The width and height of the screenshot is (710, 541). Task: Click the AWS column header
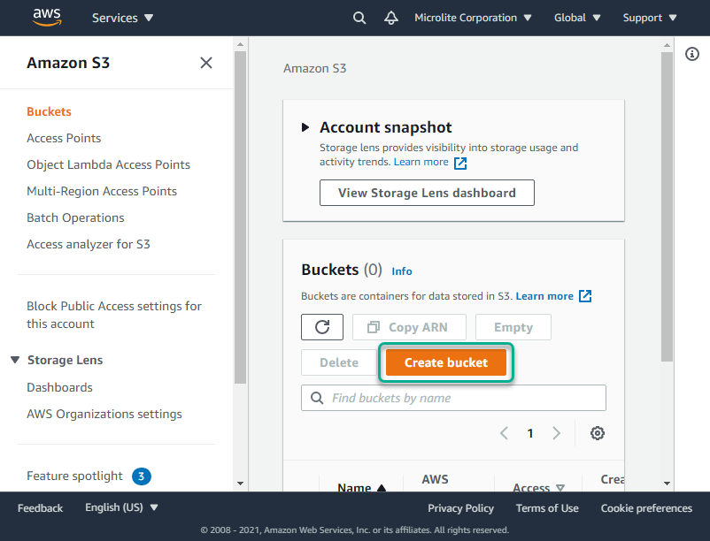435,479
